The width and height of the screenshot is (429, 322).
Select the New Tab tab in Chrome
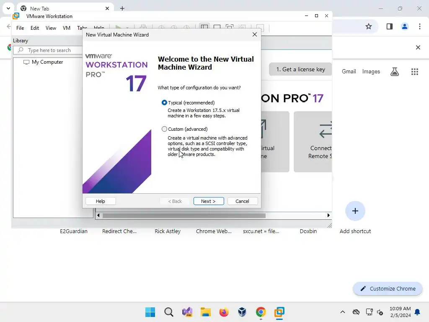pos(65,8)
